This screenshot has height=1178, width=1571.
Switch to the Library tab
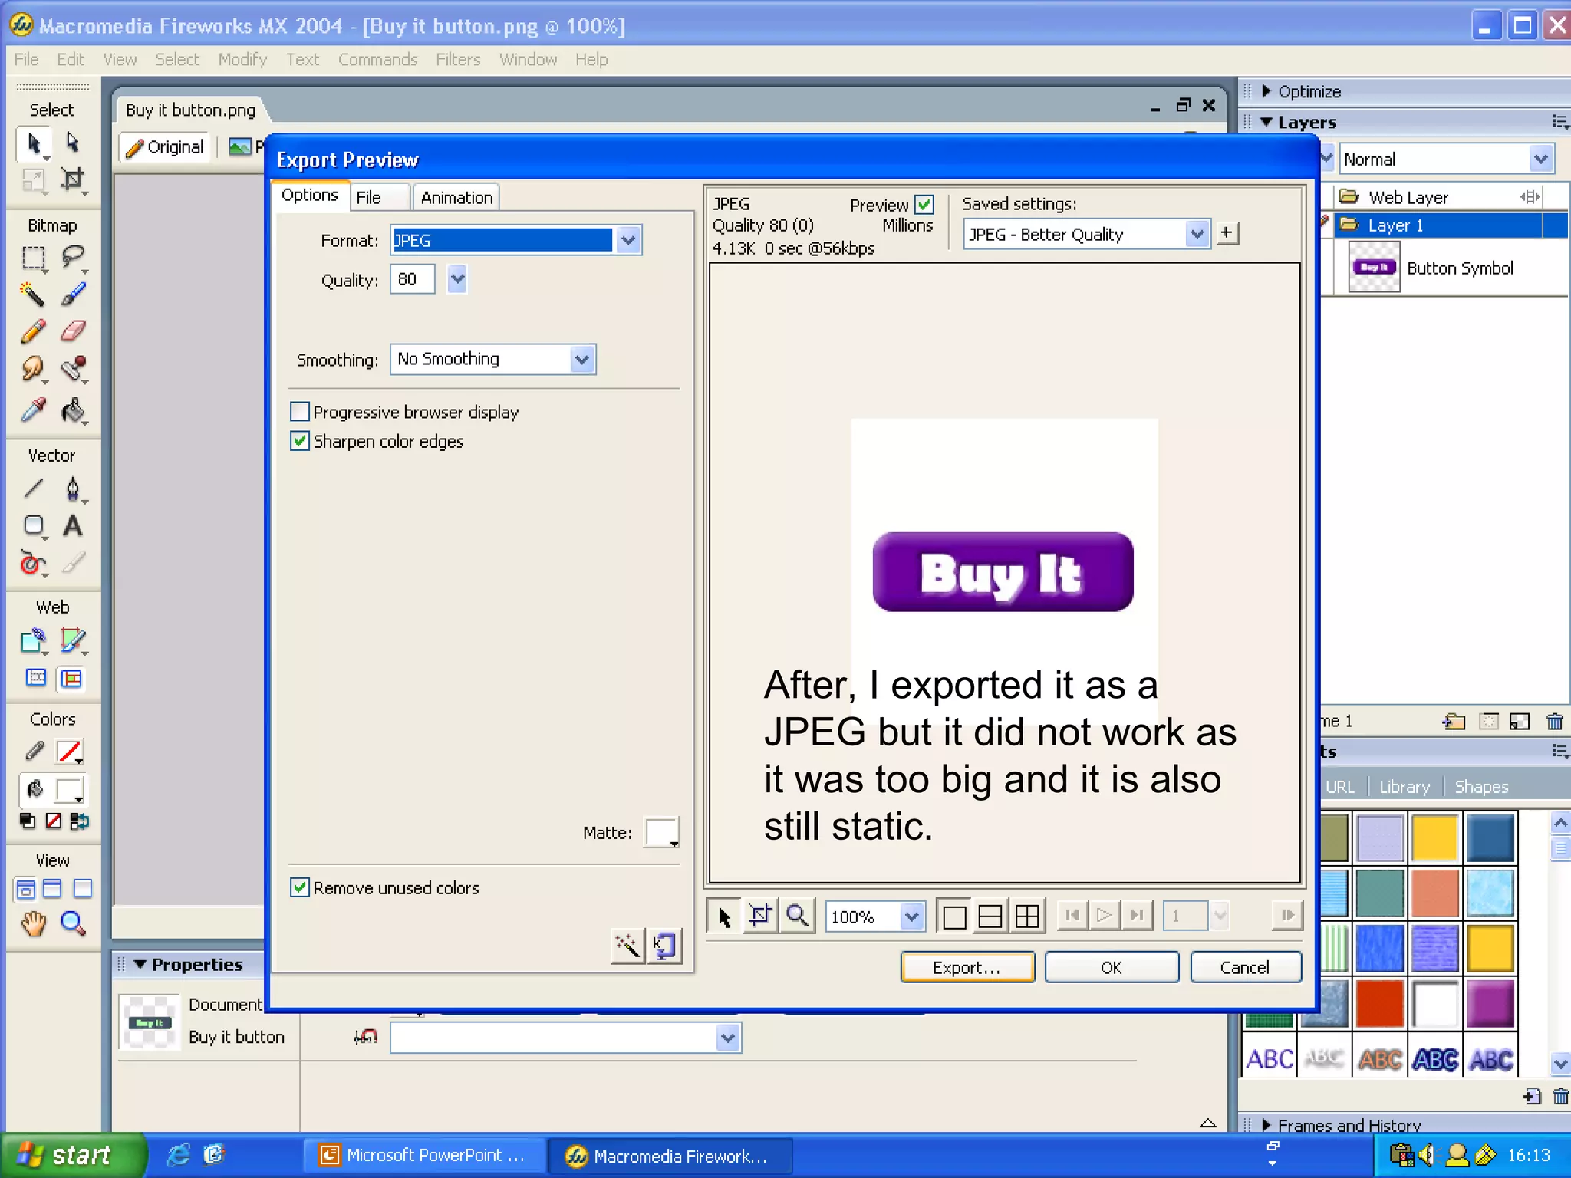tap(1404, 787)
